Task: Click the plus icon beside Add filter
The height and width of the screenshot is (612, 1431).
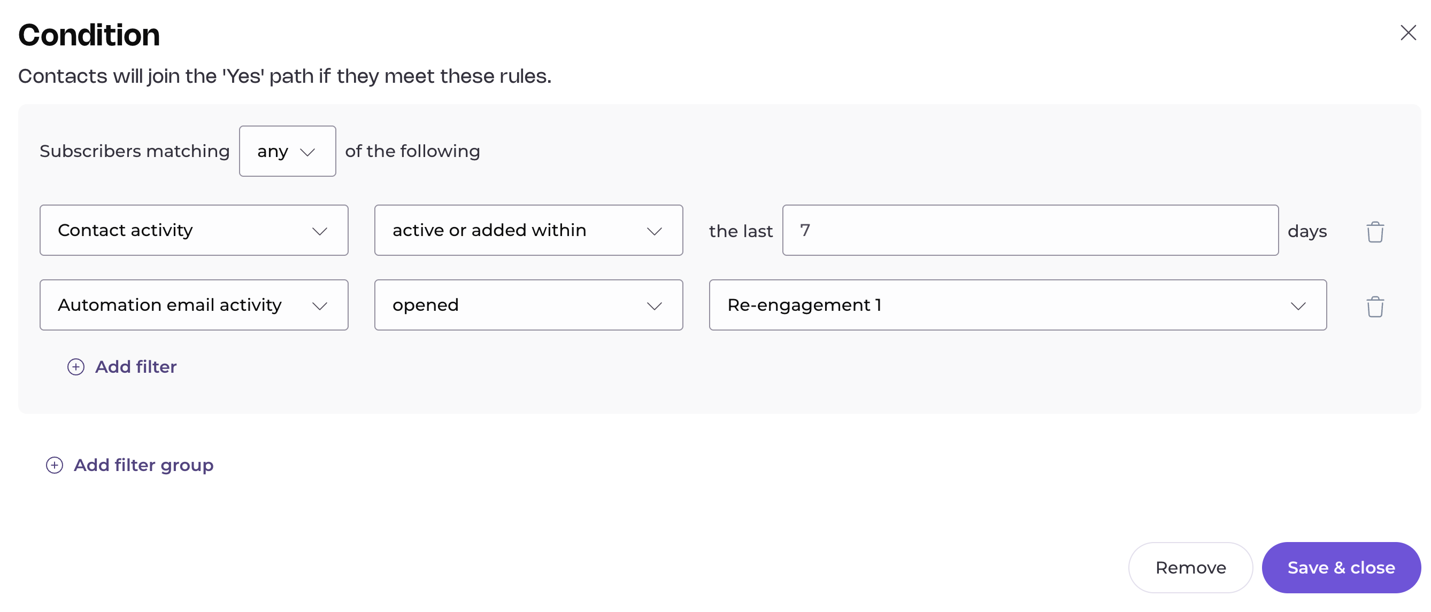Action: pos(76,367)
